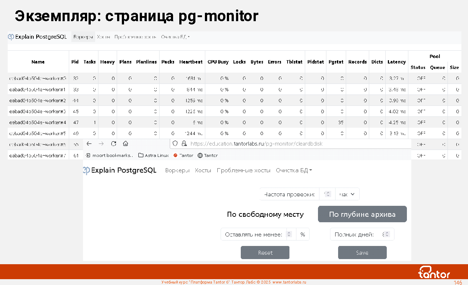This screenshot has width=468, height=285.
Task: Select the 'По глубине архива' mode
Action: [362, 214]
